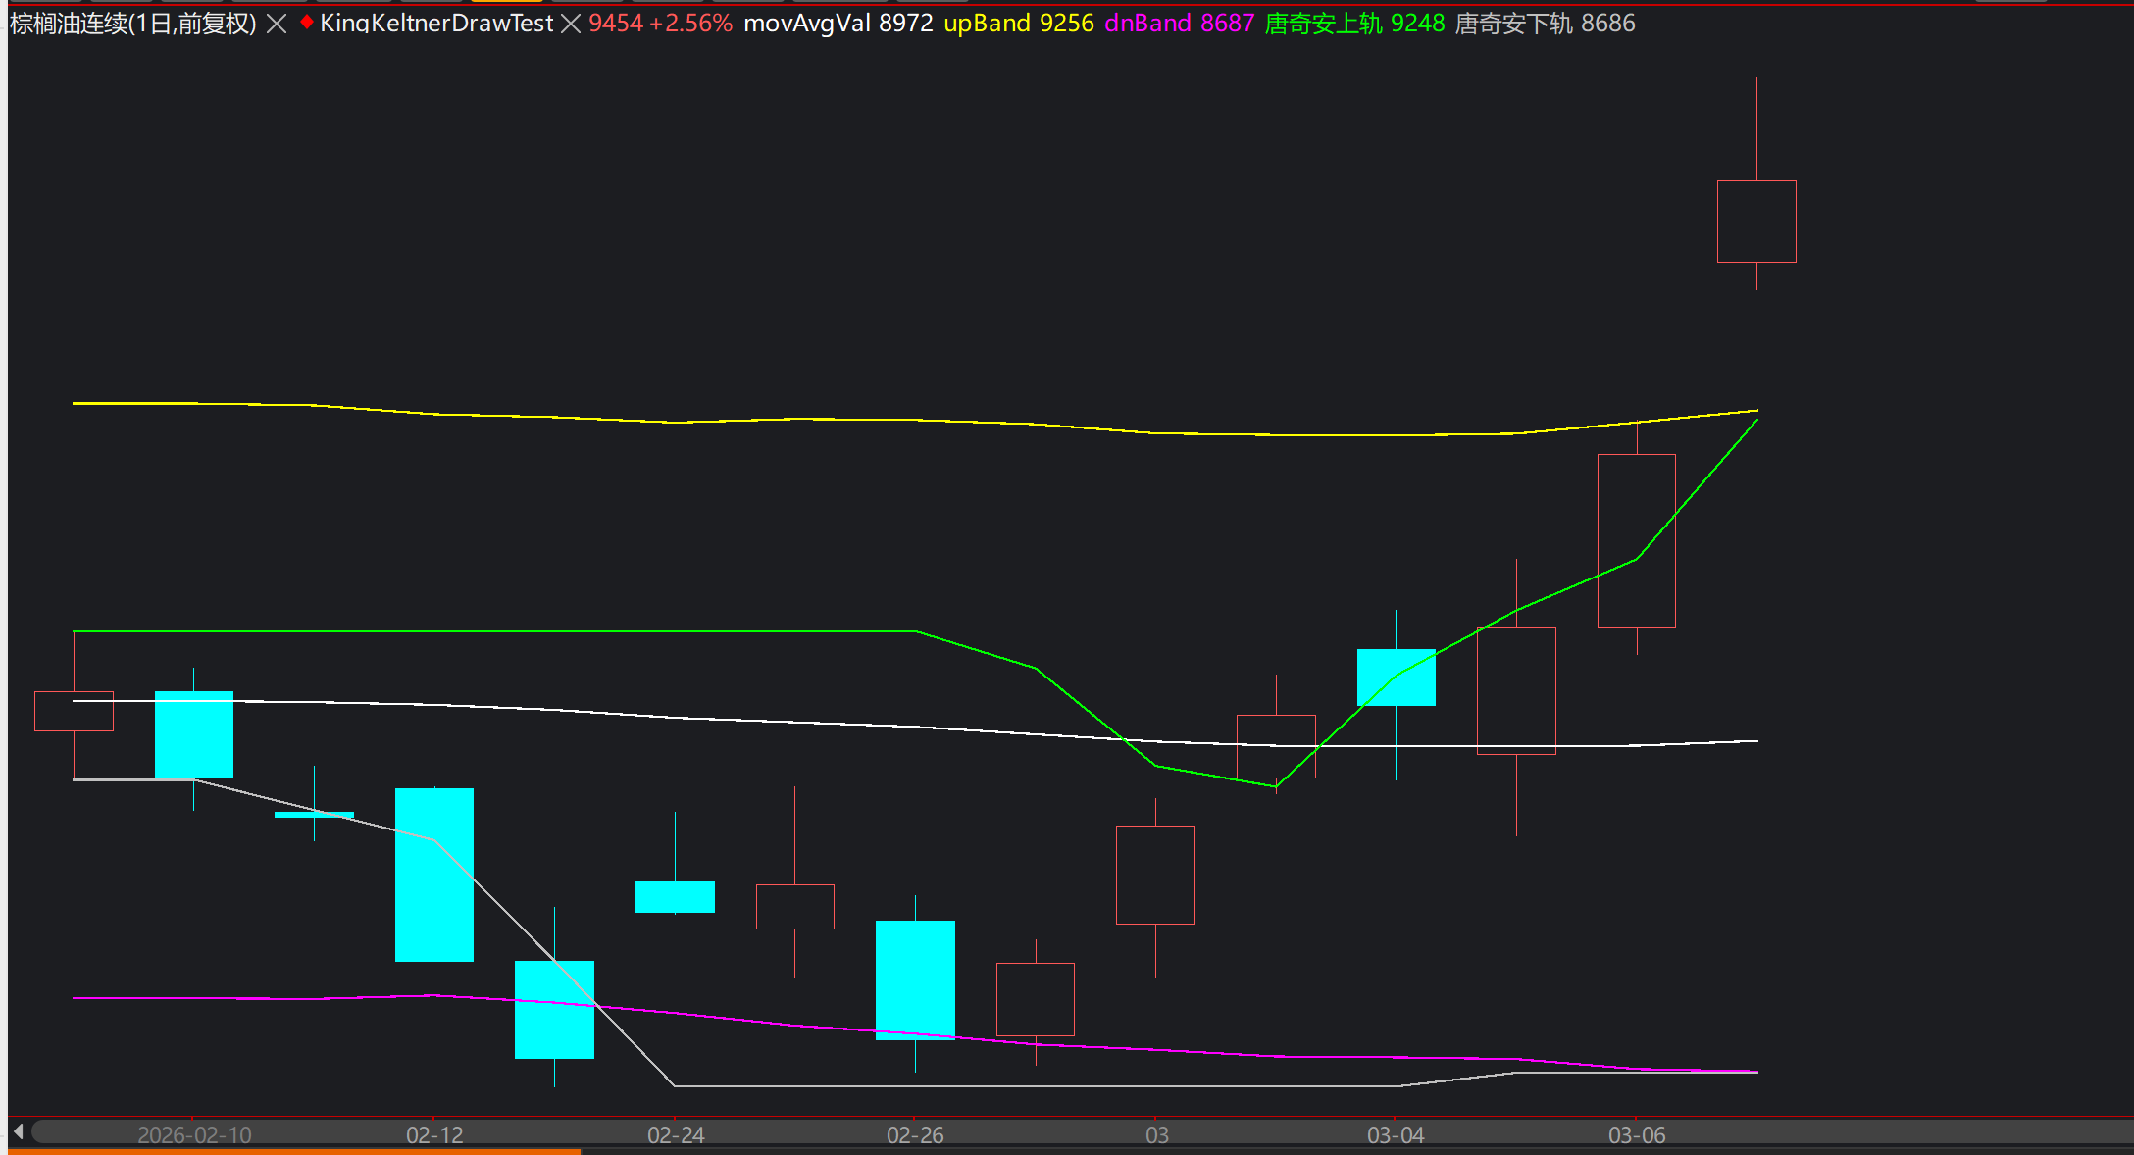Screen dimensions: 2134x1155
Task: Click the 9454 +2.56% price readout
Action: [660, 24]
